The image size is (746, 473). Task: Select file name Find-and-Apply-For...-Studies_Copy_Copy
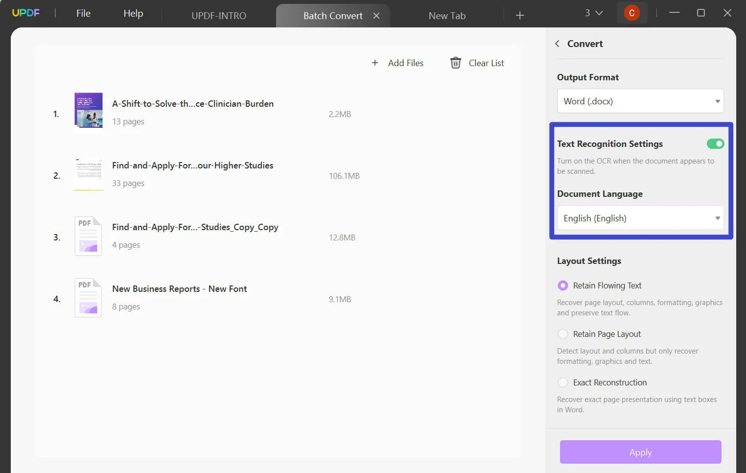pyautogui.click(x=195, y=227)
